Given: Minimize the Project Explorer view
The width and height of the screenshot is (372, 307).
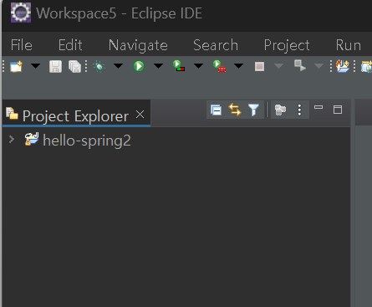Looking at the screenshot, I should coord(318,107).
